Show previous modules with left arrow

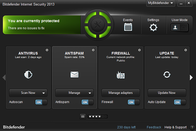click(x=4, y=77)
